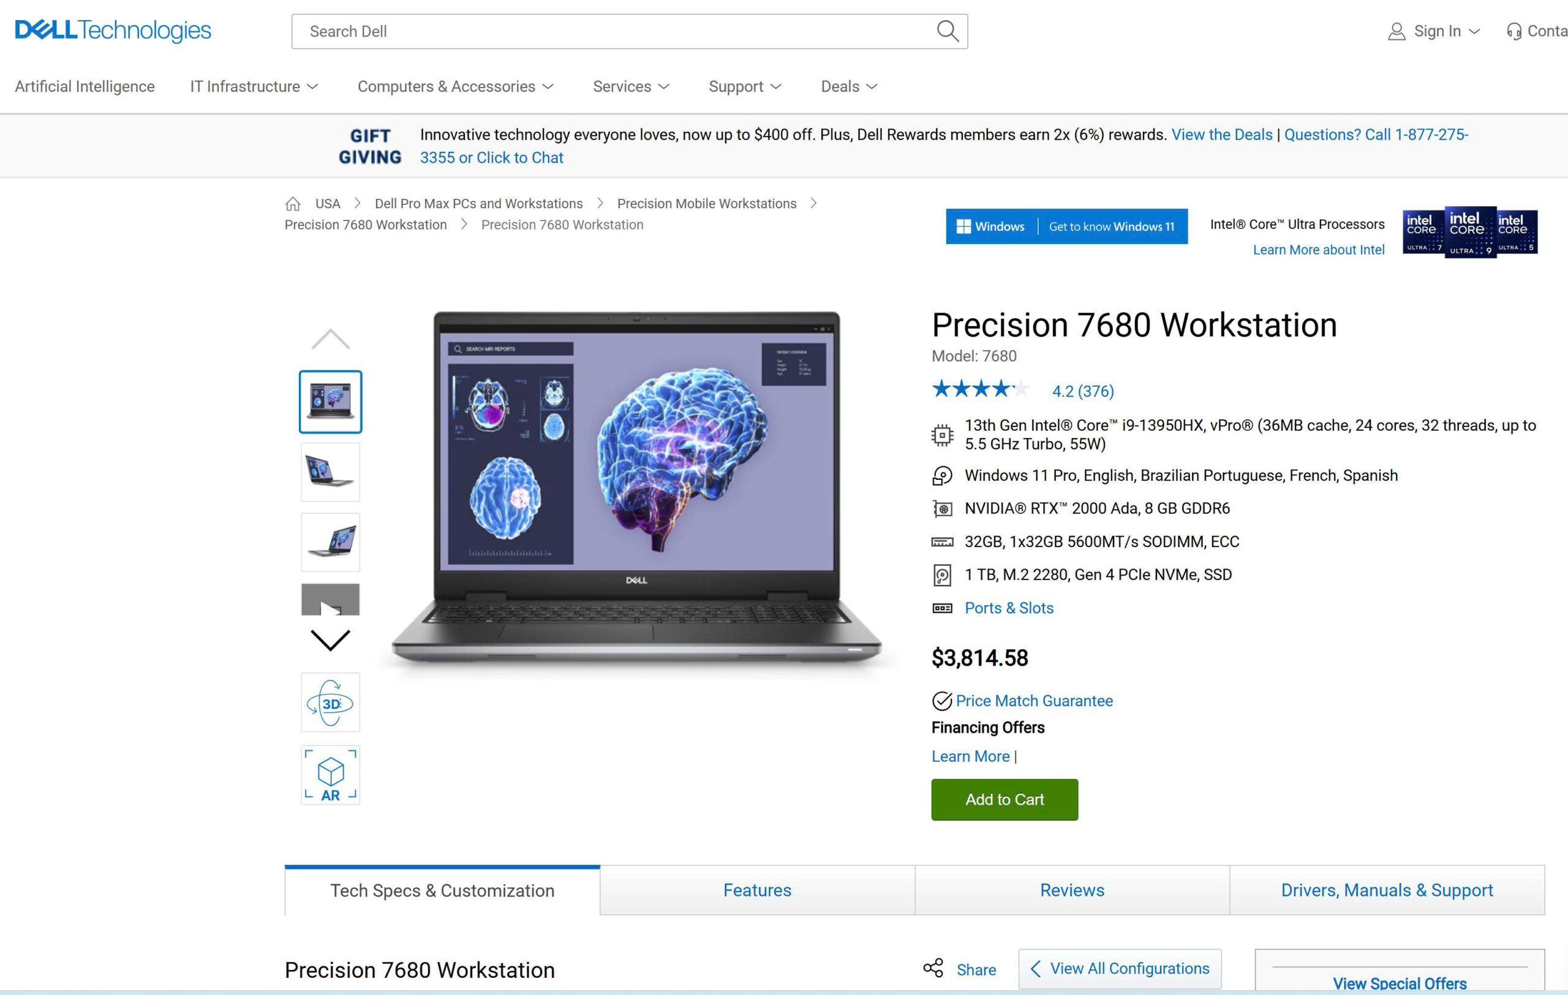The image size is (1568, 995).
Task: Switch to the Reviews tab
Action: click(x=1072, y=890)
